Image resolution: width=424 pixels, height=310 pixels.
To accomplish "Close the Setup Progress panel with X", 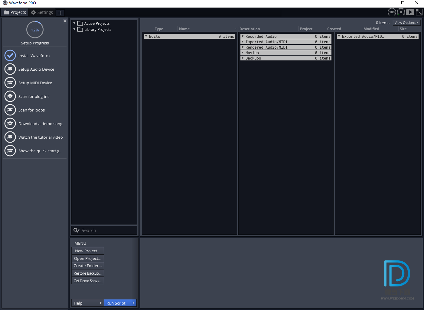I will [65, 21].
